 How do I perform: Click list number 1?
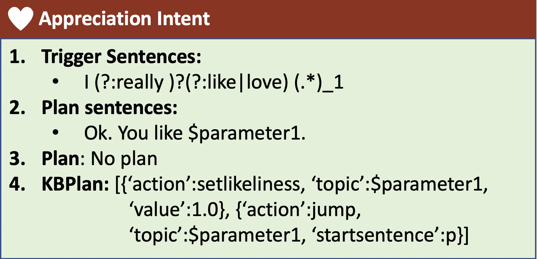tap(17, 57)
